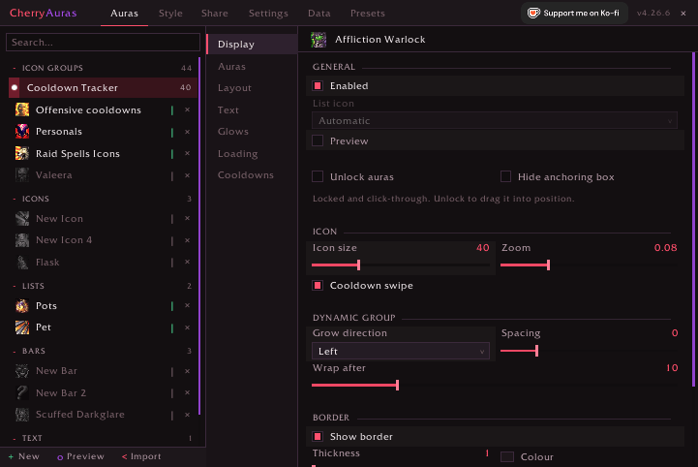This screenshot has width=698, height=467.
Task: Click the Offensive cooldowns spell icon
Action: 22,109
